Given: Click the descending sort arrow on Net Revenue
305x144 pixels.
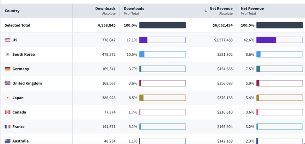Looking at the screenshot, I should click(206, 11).
